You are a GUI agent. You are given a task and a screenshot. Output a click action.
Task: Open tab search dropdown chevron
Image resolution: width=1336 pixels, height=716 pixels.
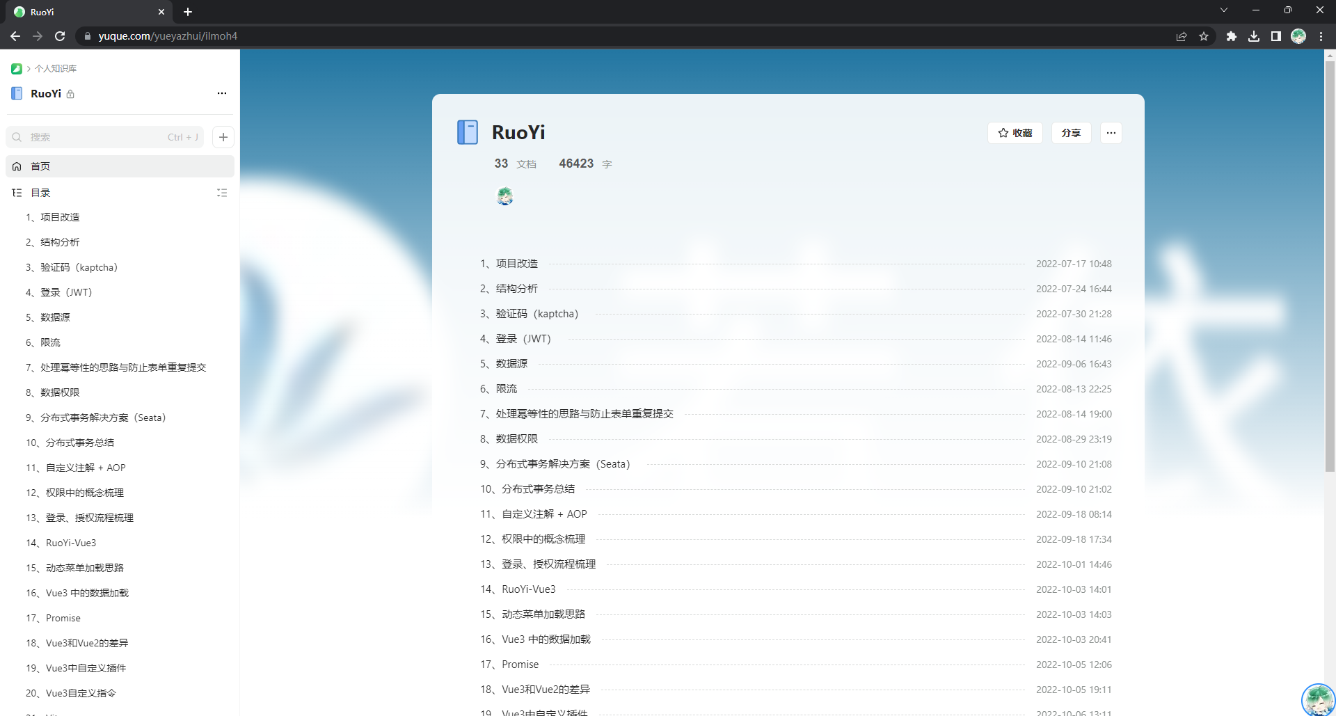coord(1224,10)
